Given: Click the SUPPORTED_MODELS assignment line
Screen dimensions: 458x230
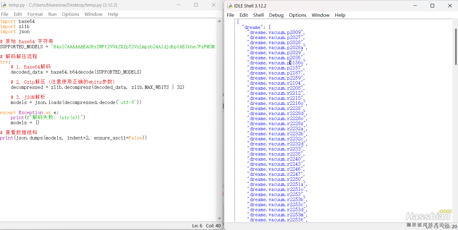Looking at the screenshot, I should (107, 47).
